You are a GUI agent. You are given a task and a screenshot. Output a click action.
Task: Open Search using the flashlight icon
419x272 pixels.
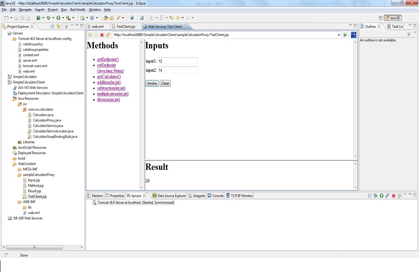point(38,17)
